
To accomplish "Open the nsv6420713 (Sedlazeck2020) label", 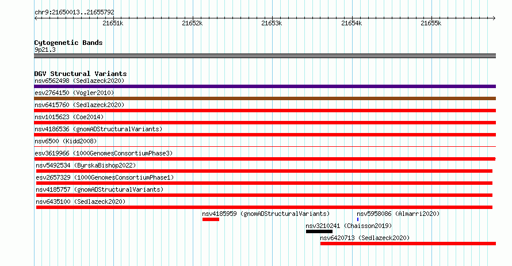I will (x=365, y=238).
